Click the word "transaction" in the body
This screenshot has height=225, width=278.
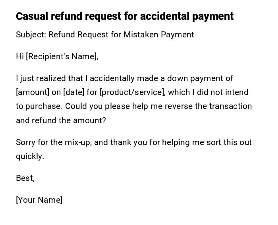click(230, 106)
